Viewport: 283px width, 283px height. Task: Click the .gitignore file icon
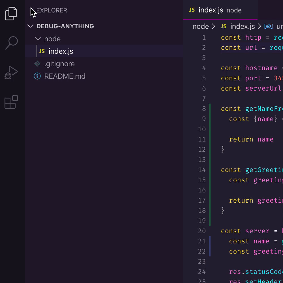click(37, 64)
